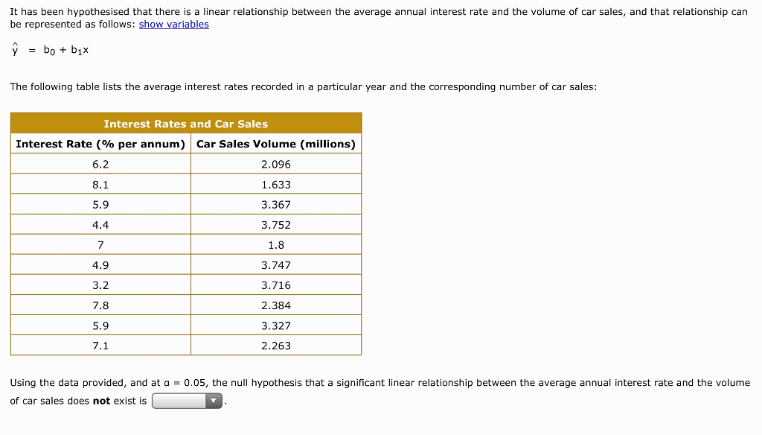Image resolution: width=762 pixels, height=435 pixels.
Task: Select the interest rate cell 3.2
Action: click(100, 285)
